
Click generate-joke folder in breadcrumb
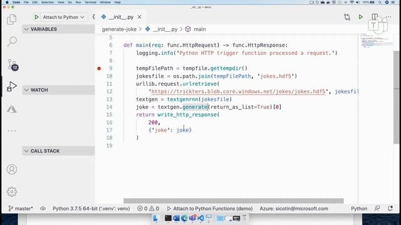coord(119,29)
